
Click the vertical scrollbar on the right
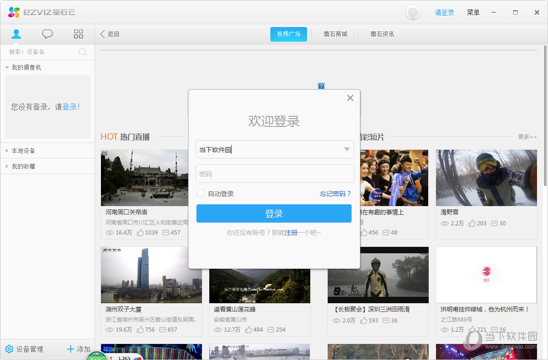coord(545,115)
